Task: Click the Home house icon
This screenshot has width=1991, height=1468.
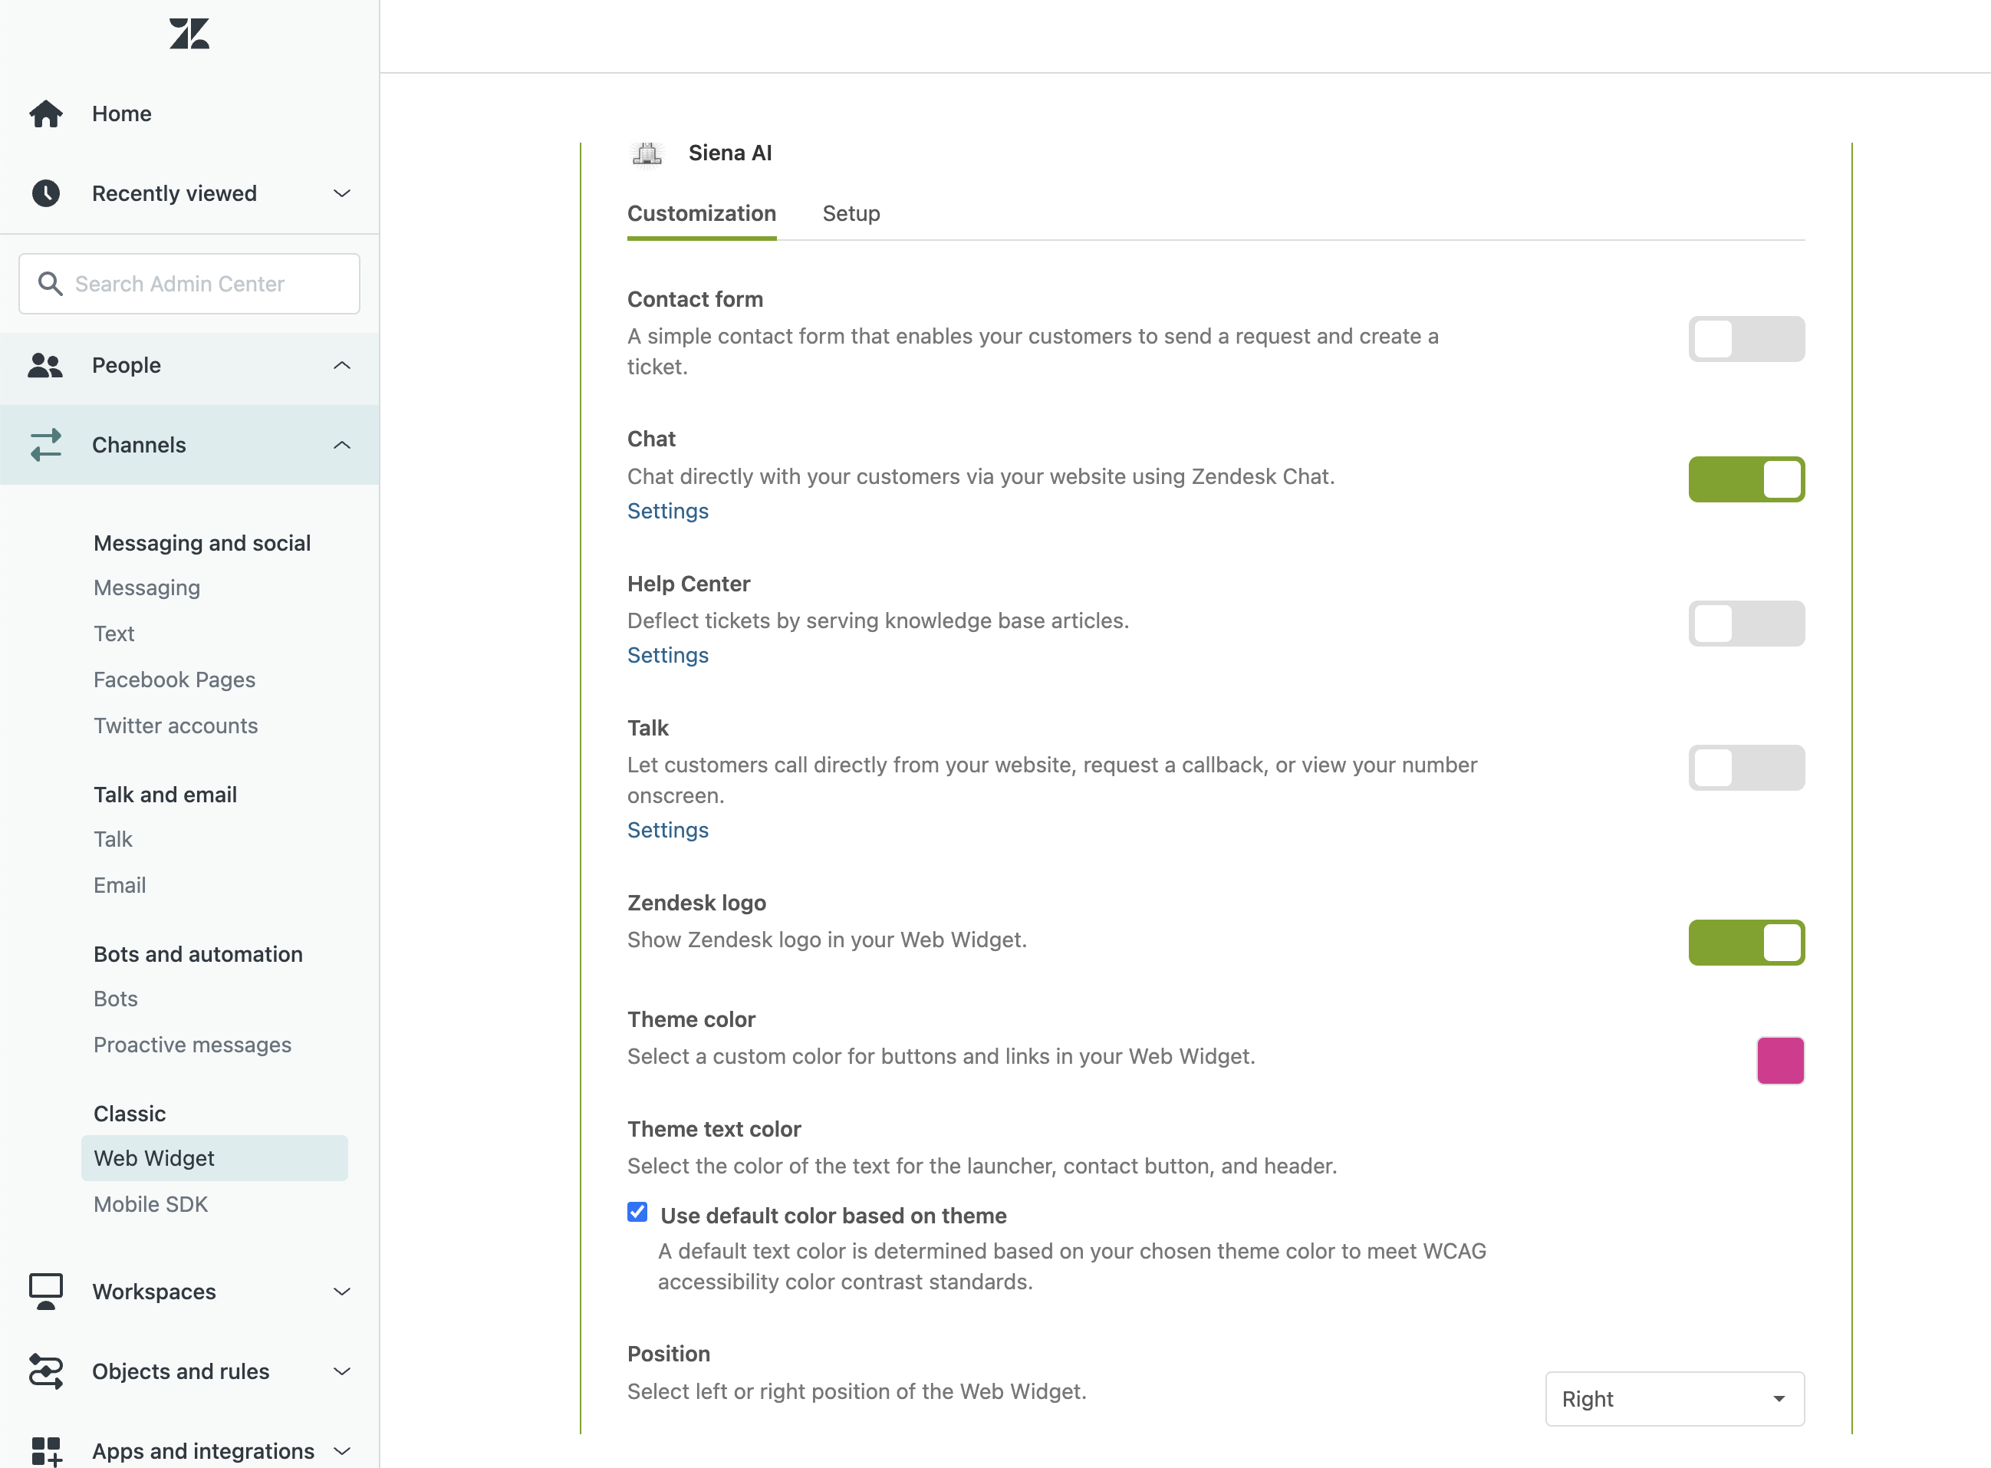Action: (45, 114)
